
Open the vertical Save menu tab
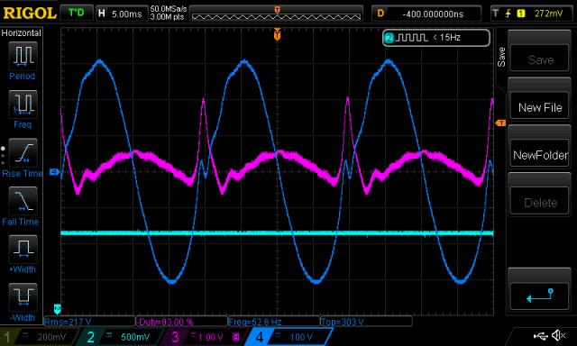tap(501, 57)
